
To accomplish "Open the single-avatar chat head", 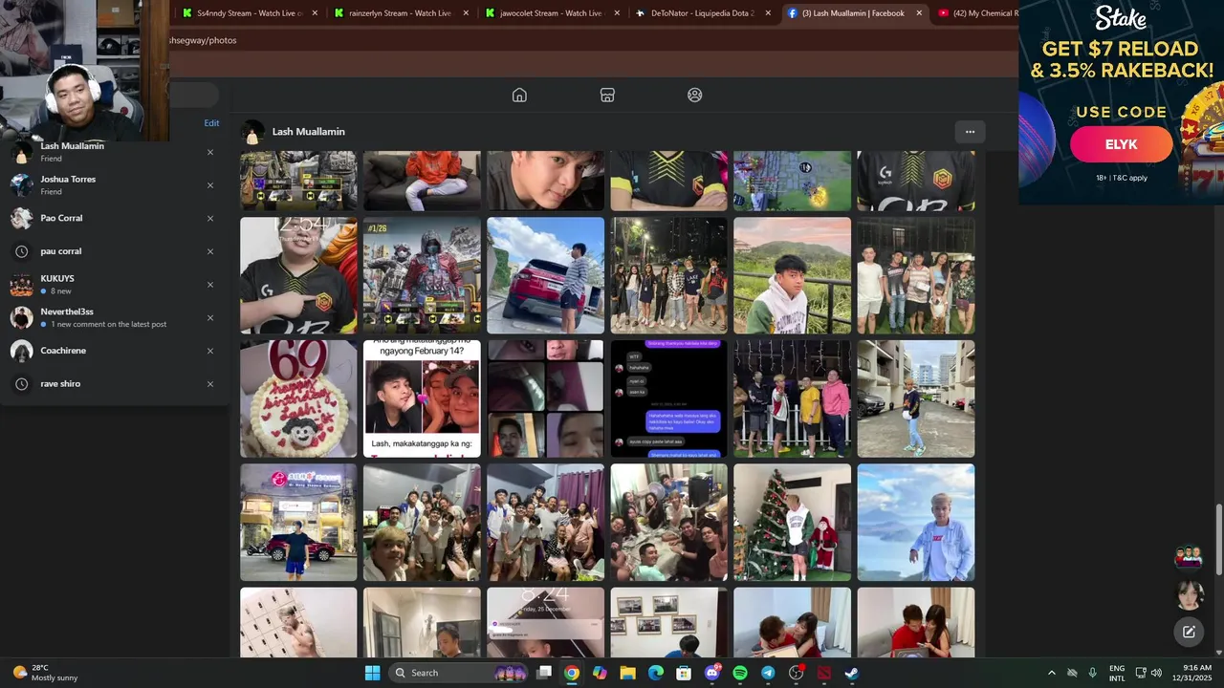I will [1189, 594].
